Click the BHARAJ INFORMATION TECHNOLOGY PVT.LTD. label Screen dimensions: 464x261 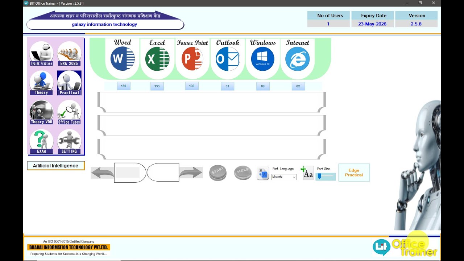point(69,247)
